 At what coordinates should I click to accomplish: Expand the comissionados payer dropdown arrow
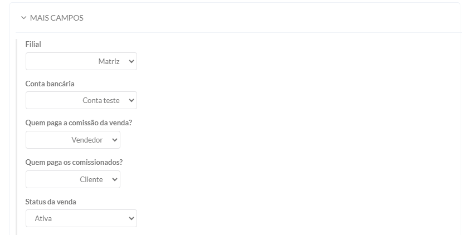pyautogui.click(x=115, y=179)
